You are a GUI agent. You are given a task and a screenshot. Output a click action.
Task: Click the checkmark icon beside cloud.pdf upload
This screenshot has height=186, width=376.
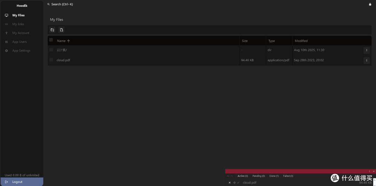(238, 183)
